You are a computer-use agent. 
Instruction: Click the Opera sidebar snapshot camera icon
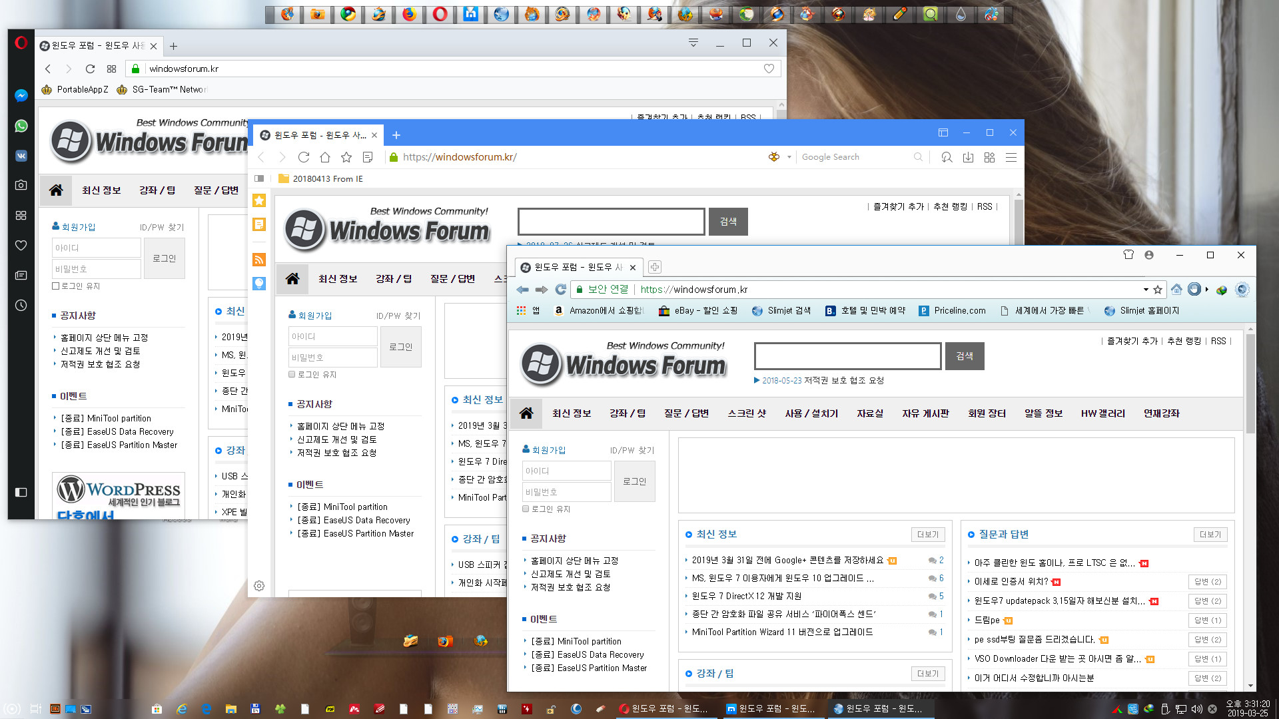pos(21,185)
